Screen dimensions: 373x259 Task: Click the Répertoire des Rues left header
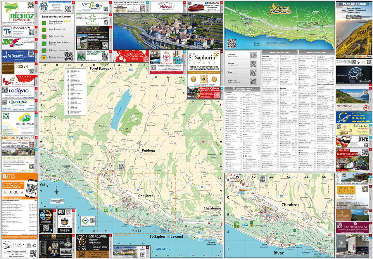pos(279,52)
